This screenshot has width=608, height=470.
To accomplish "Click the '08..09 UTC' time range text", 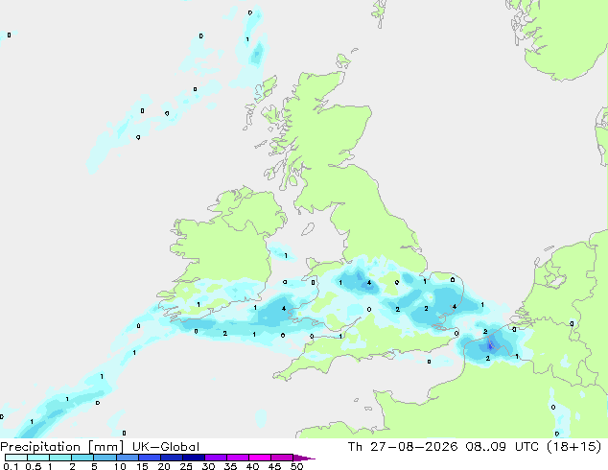I will click(503, 447).
